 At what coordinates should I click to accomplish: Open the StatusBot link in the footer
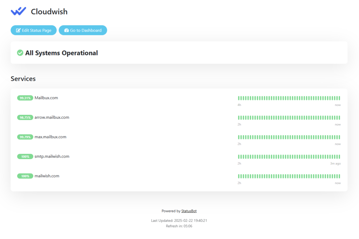point(189,211)
